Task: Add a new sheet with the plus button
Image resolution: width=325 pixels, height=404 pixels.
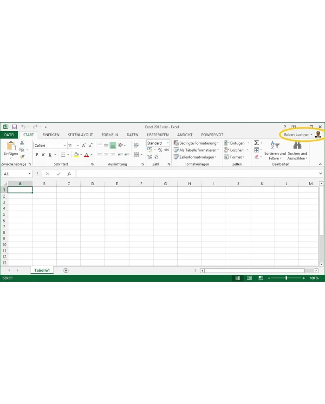Action: click(x=66, y=270)
